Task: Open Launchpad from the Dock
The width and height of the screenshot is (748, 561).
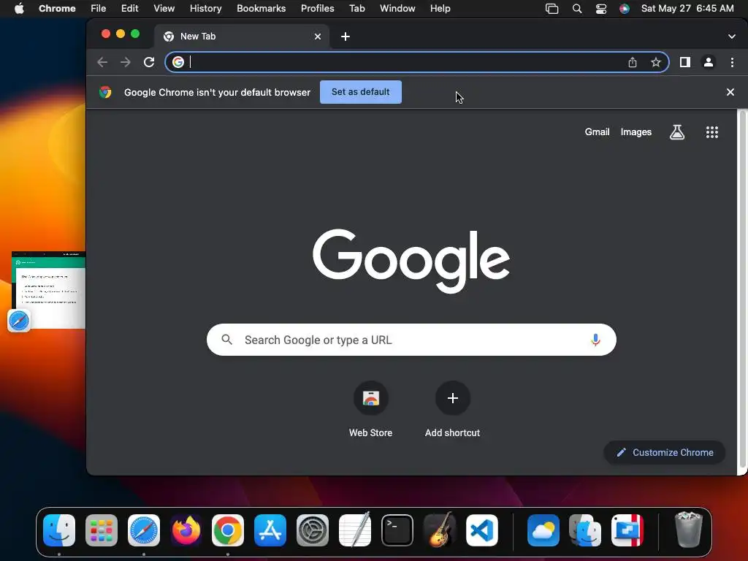Action: [102, 530]
